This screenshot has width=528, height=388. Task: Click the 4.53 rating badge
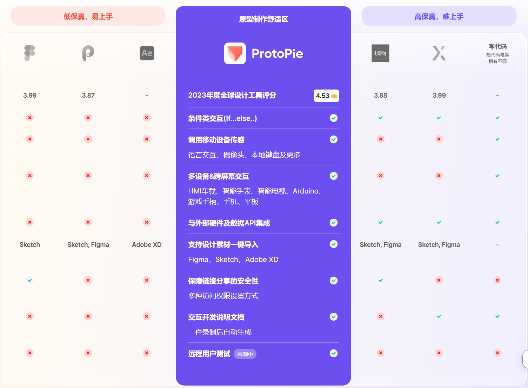point(326,96)
